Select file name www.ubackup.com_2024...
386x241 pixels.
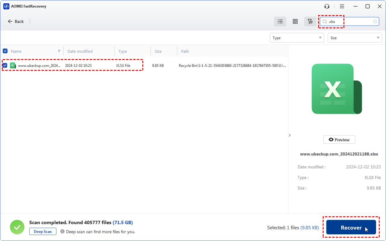39,65
